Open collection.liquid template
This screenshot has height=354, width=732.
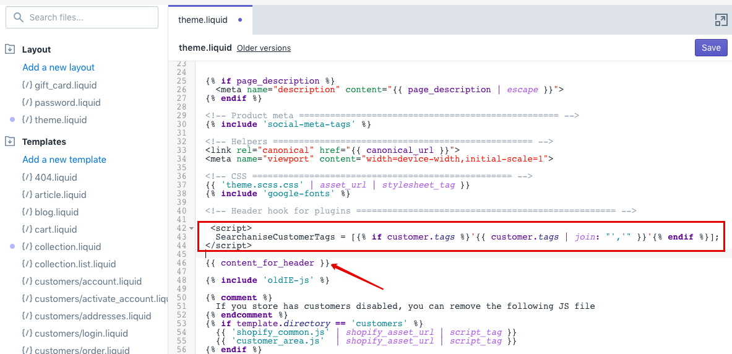67,246
